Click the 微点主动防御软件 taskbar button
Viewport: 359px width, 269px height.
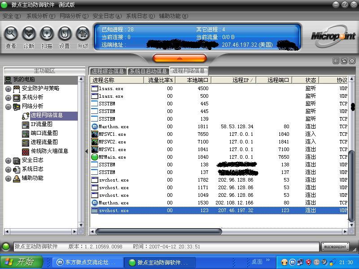click(160, 262)
